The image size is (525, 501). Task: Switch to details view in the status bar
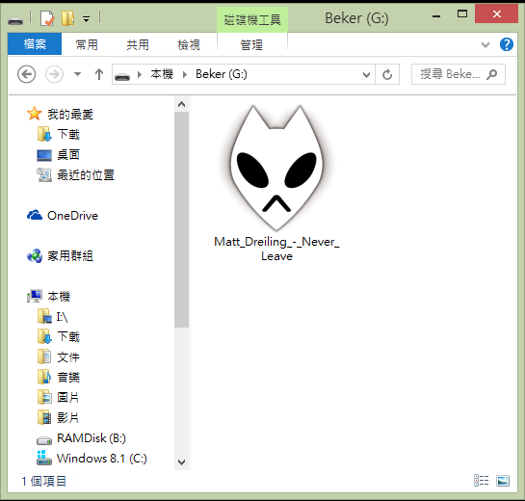[481, 481]
